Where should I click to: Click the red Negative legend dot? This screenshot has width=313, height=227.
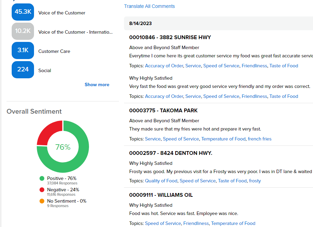pos(42,190)
